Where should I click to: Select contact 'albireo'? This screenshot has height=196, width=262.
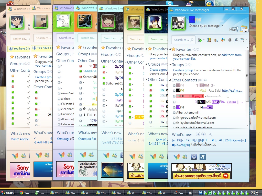pyautogui.click(x=66, y=99)
